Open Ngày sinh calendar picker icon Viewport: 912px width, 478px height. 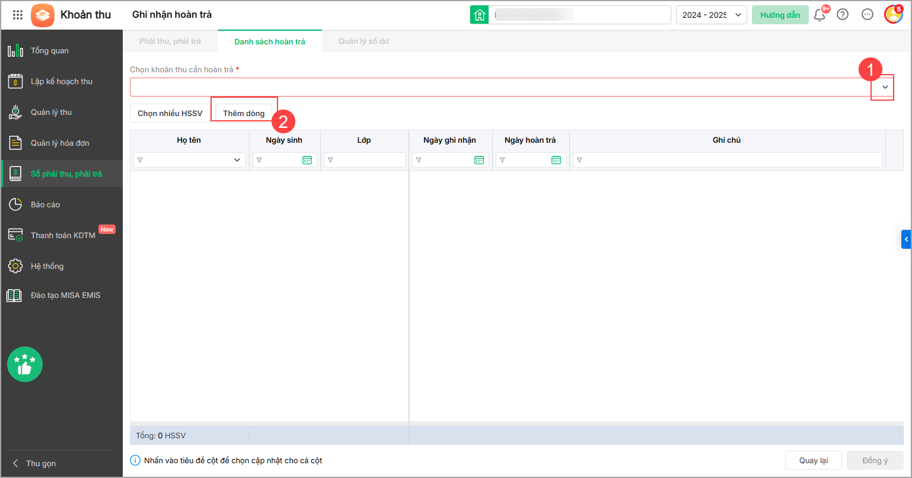[x=307, y=160]
